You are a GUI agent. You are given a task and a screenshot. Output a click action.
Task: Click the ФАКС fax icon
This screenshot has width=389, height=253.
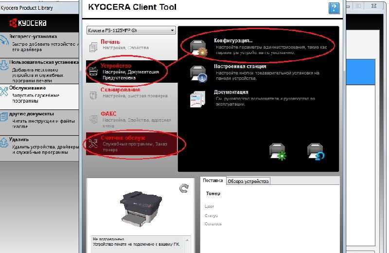tap(93, 119)
